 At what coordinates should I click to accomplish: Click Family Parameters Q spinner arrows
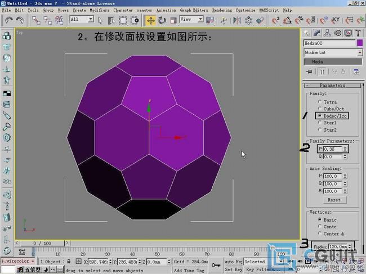coord(345,156)
